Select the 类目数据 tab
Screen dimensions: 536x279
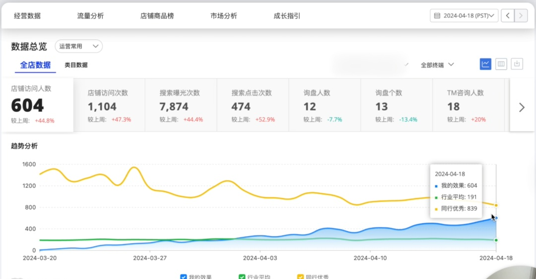tap(76, 65)
